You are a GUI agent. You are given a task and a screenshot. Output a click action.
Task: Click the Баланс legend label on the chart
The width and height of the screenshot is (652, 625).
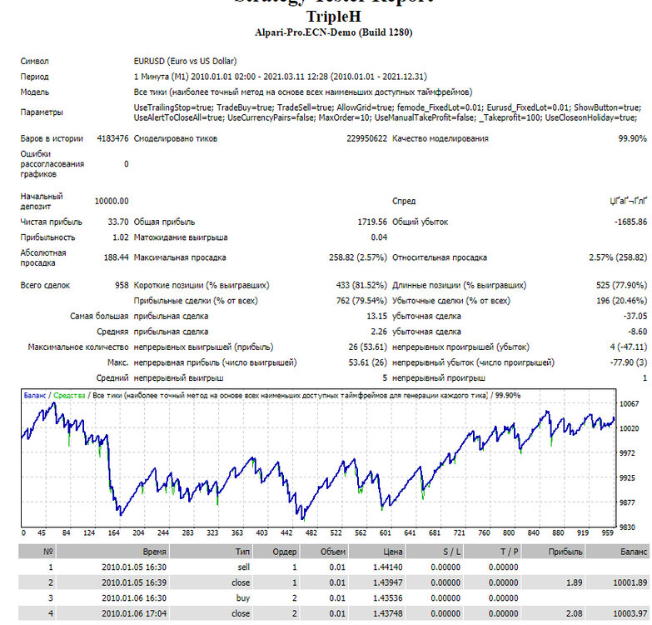(x=34, y=395)
